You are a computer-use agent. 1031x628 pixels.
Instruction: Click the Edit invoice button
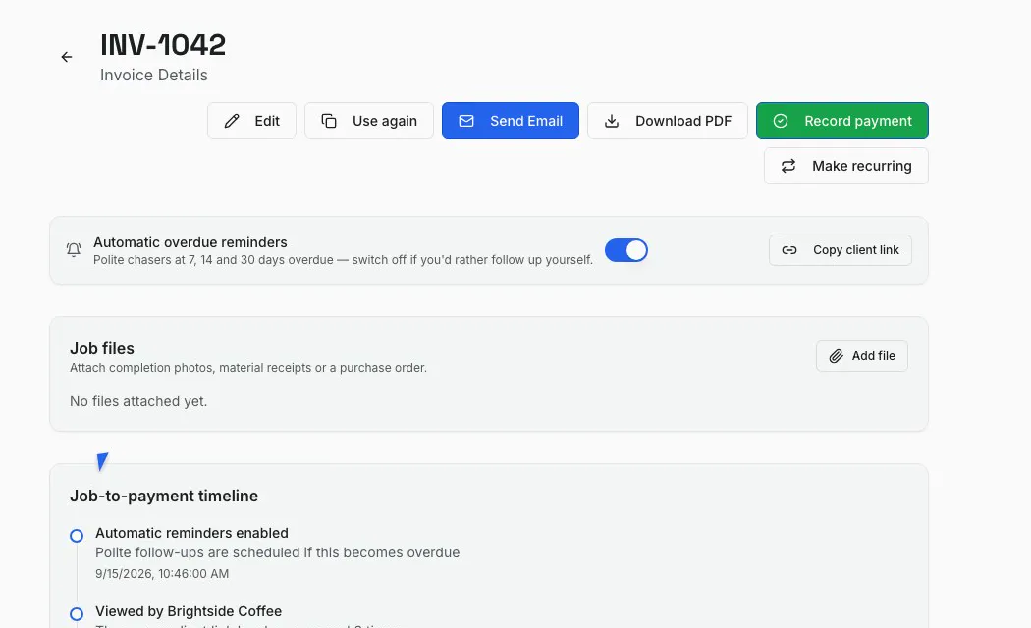pos(251,121)
